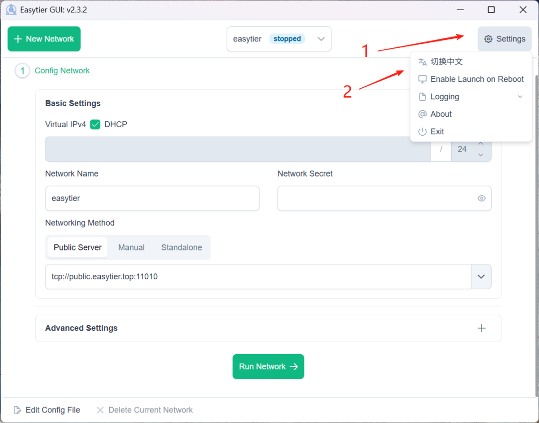Click the monitor icon for Launch on Reboot
This screenshot has width=539, height=423.
coord(422,79)
